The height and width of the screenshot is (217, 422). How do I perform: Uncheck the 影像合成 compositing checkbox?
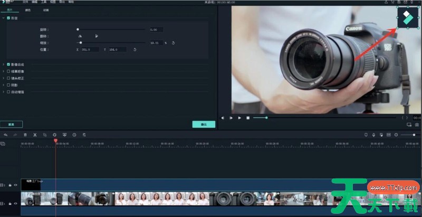[x=8, y=64]
